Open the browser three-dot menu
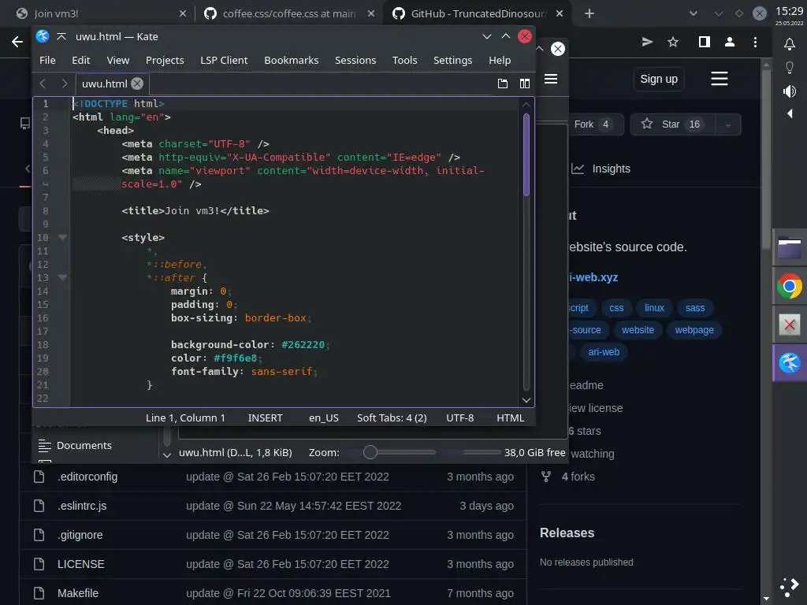807x605 pixels. point(755,43)
